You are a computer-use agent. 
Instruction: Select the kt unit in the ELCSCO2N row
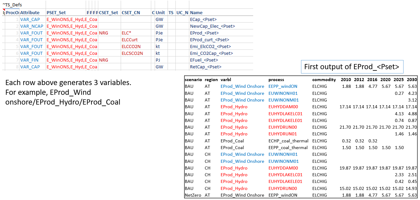(x=158, y=53)
